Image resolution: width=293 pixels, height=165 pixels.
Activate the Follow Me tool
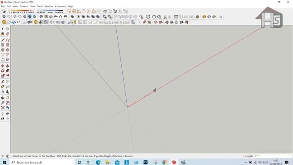coord(7,71)
